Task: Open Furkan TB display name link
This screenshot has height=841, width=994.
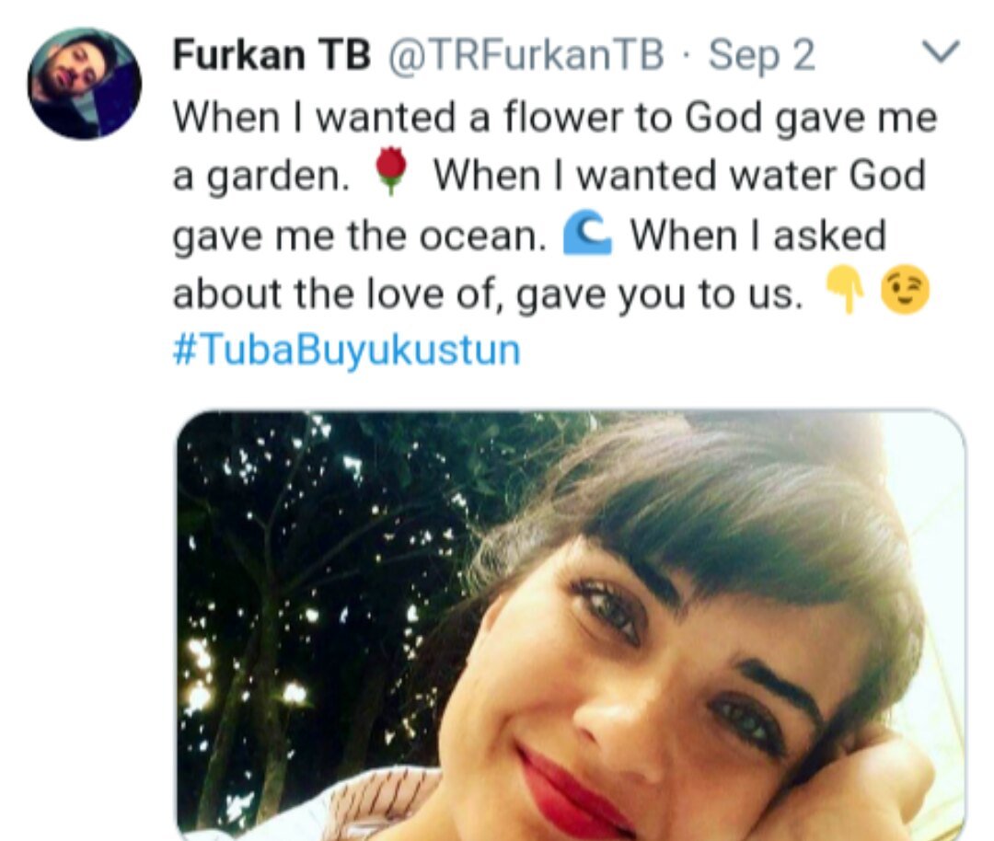Action: pyautogui.click(x=272, y=55)
